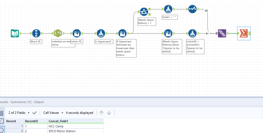Image resolution: width=263 pixels, height=133 pixels.
Task: Select the Filter tool Needs Space Before
Action: pyautogui.click(x=144, y=12)
